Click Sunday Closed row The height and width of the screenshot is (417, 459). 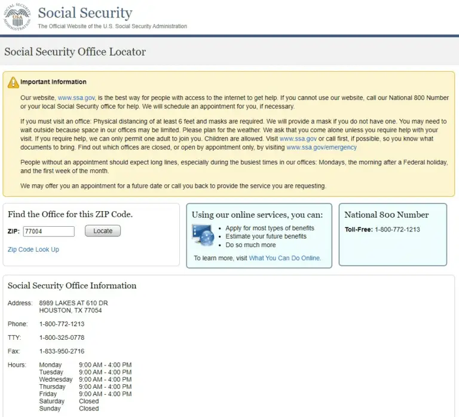tap(69, 409)
